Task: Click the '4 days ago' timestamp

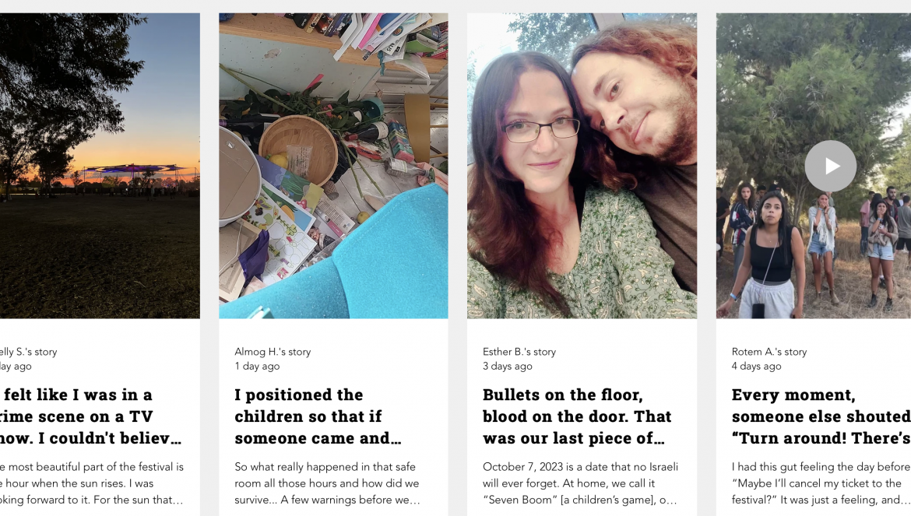Action: click(757, 367)
